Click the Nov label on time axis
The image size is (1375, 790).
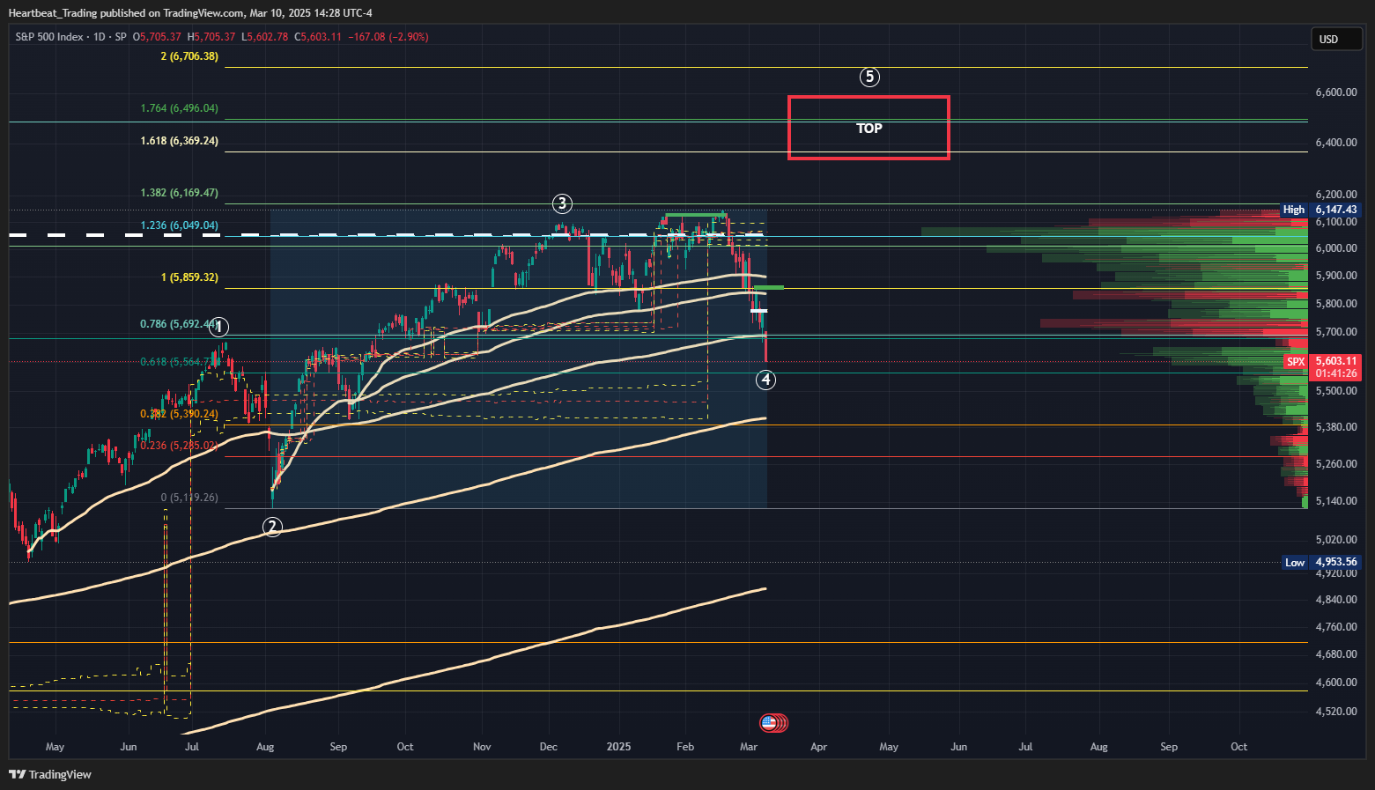pyautogui.click(x=482, y=747)
